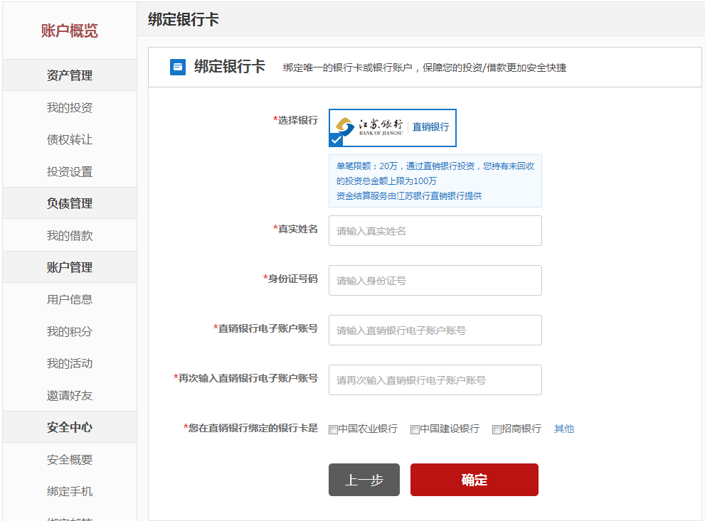Focus the 再次输入 account number field
705x521 pixels.
coord(435,380)
